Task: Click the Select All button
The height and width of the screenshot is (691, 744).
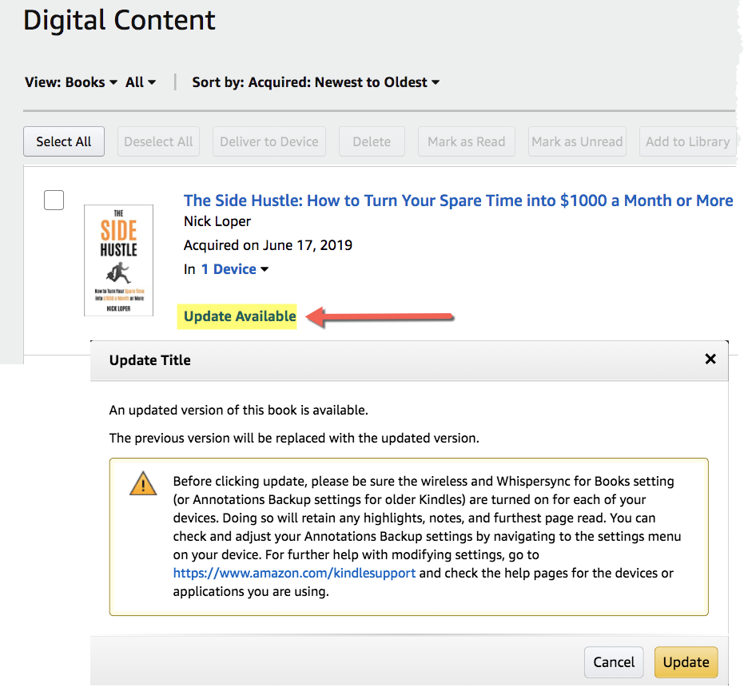Action: [x=64, y=141]
